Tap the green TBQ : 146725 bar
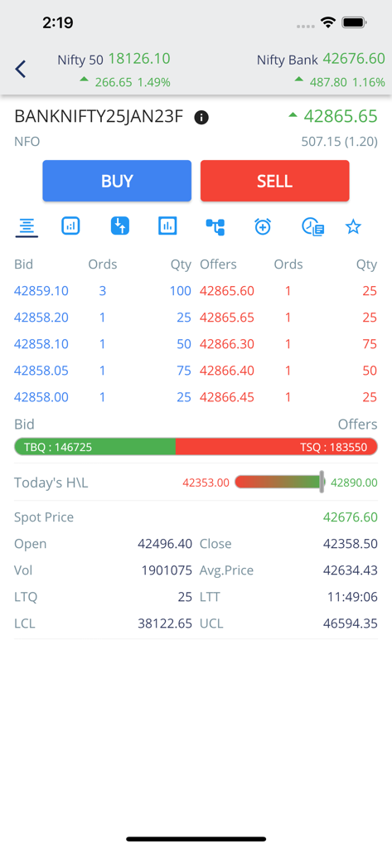Image resolution: width=392 pixels, height=849 pixels. 94,447
